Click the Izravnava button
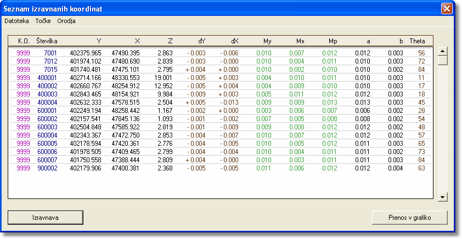The image size is (462, 239). [x=45, y=218]
